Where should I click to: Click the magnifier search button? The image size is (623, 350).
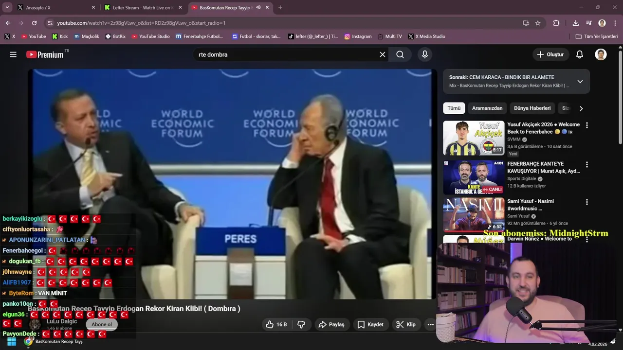coord(400,54)
